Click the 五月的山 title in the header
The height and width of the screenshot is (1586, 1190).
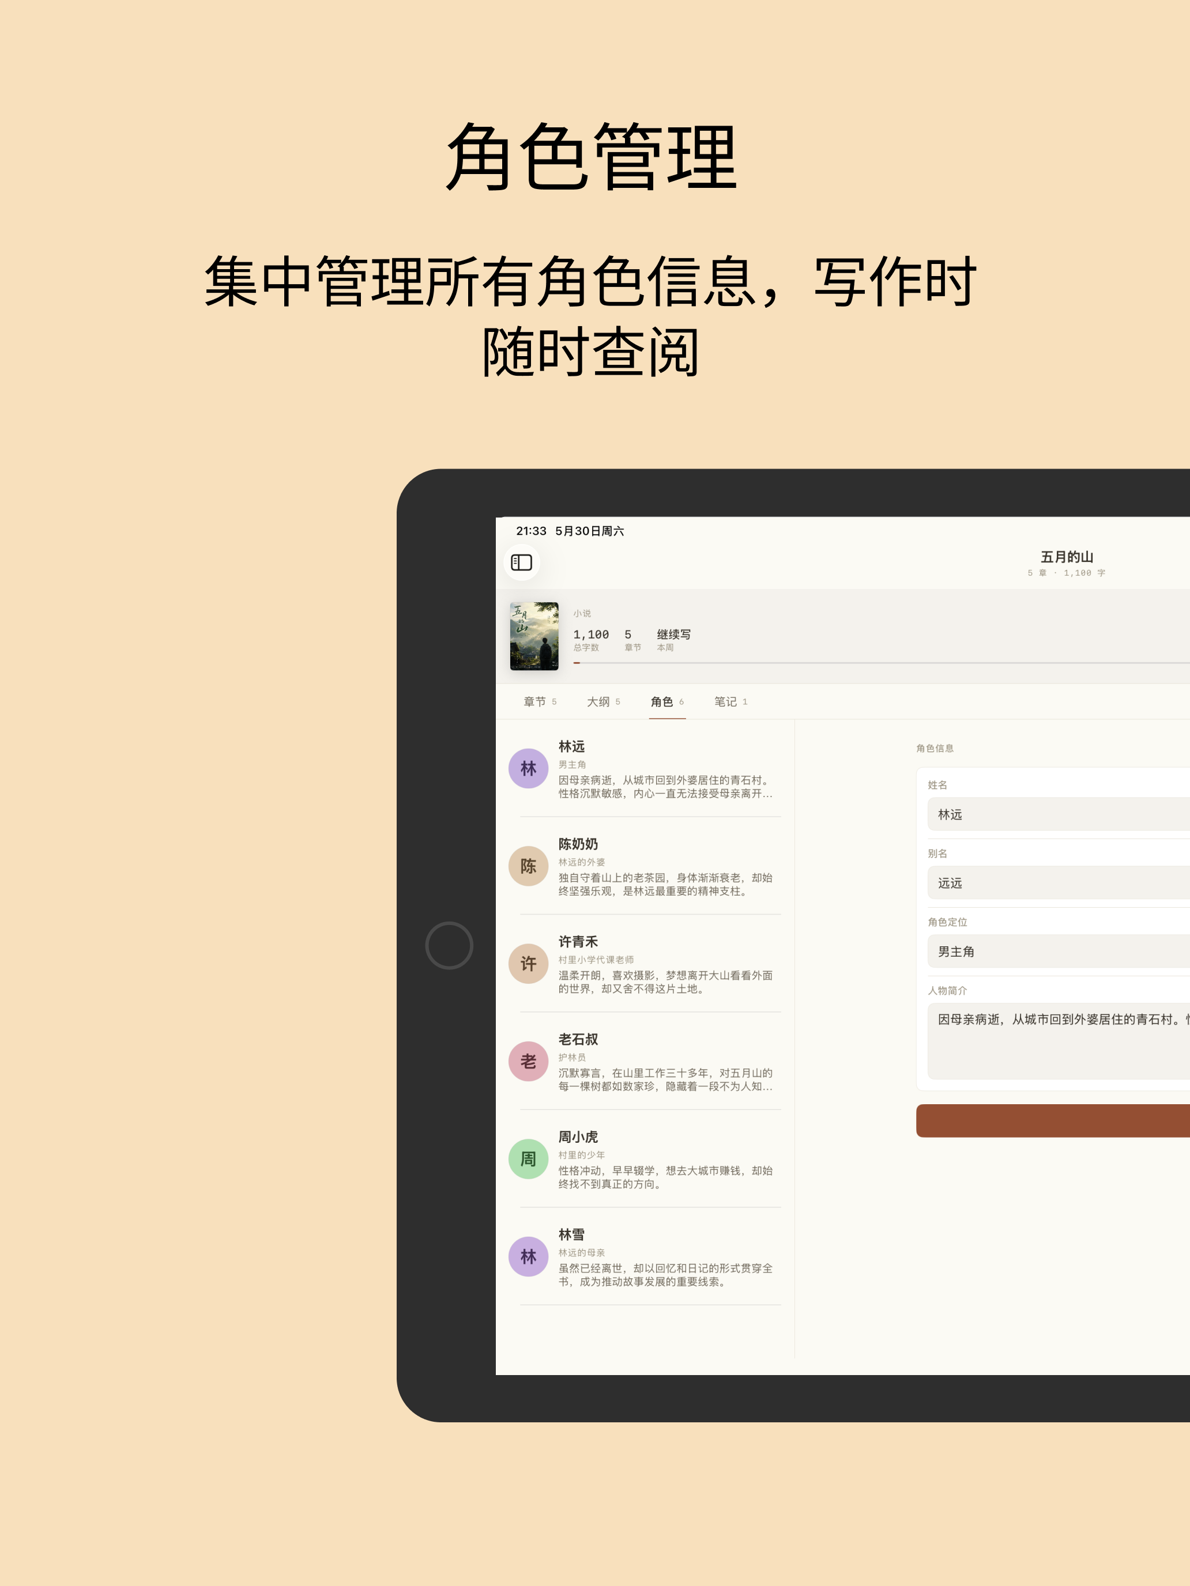[1067, 557]
